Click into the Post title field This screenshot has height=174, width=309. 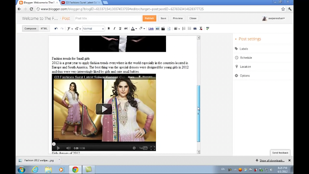pyautogui.click(x=108, y=18)
